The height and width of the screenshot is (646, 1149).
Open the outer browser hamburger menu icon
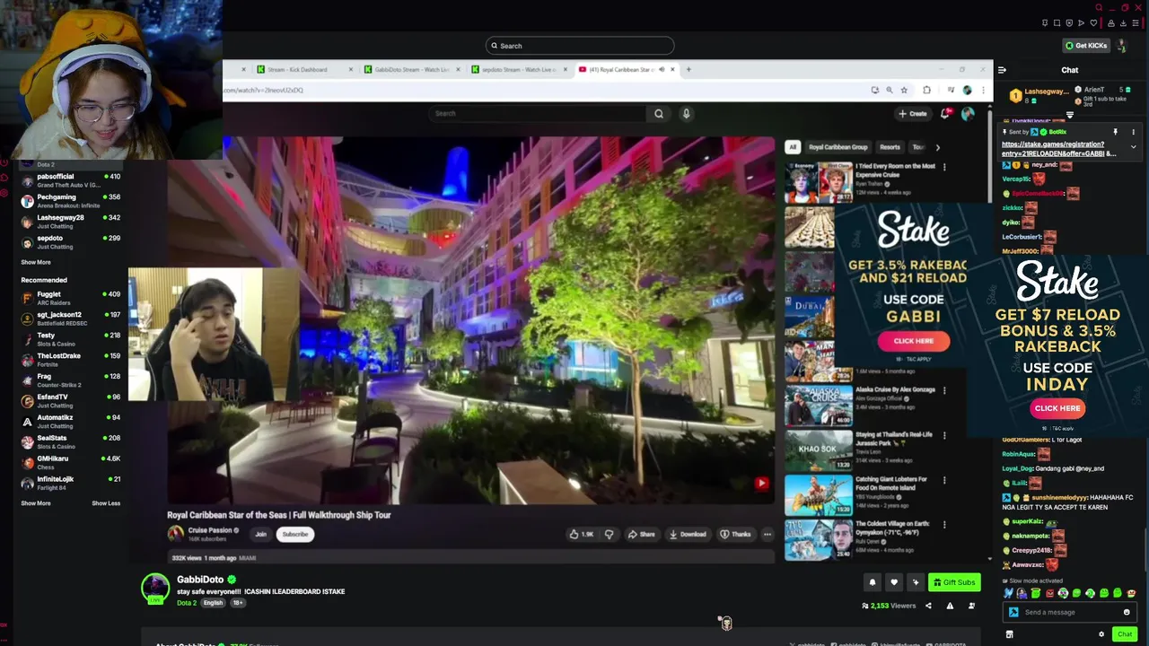pyautogui.click(x=1135, y=23)
